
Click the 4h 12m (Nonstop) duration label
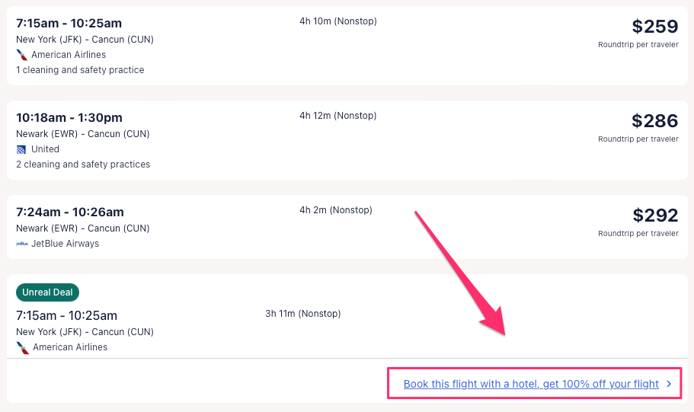tap(338, 116)
